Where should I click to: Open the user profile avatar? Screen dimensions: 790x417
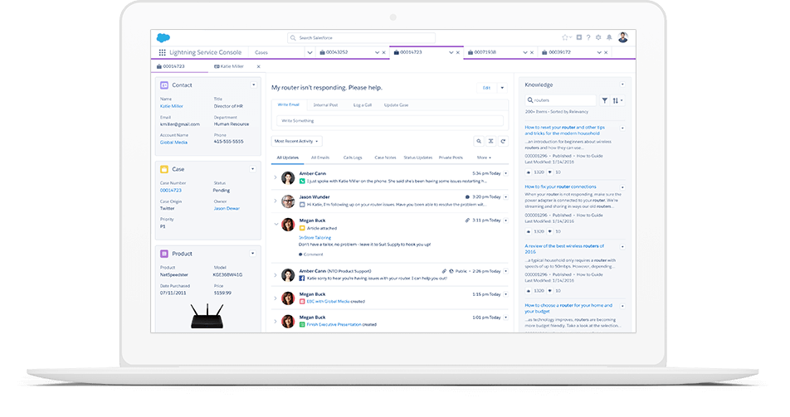[x=623, y=37]
